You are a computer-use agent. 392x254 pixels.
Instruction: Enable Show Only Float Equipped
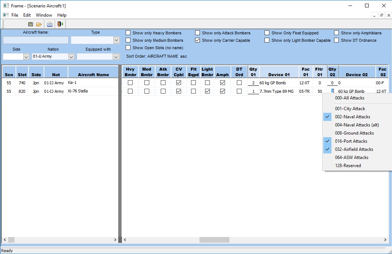267,33
